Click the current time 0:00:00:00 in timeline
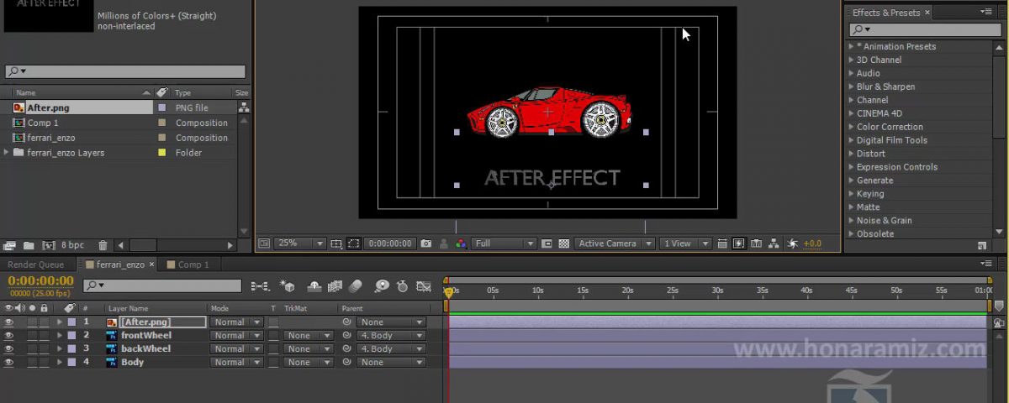1009x403 pixels. (41, 280)
